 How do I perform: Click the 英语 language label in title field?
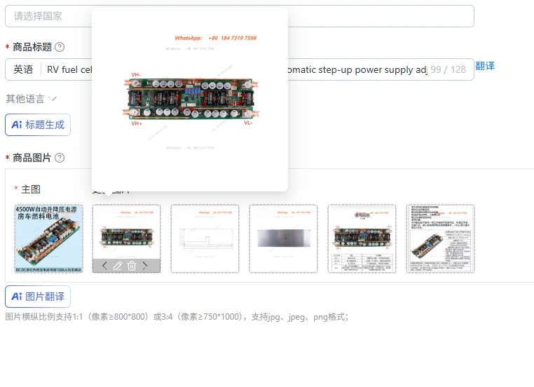(x=23, y=69)
